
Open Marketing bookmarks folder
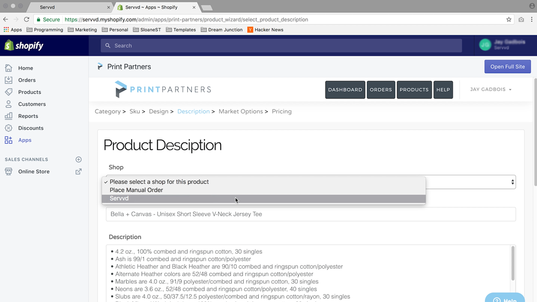[82, 30]
